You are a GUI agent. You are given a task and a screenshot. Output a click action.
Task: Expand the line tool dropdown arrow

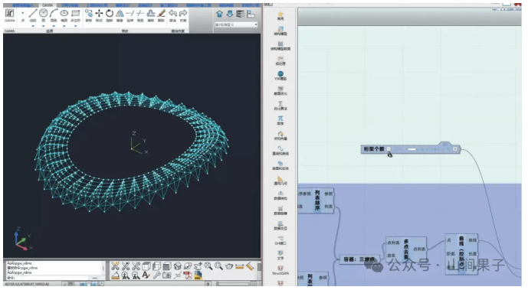(33, 26)
